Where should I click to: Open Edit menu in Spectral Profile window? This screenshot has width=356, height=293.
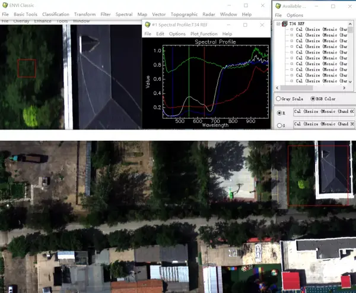pos(160,34)
